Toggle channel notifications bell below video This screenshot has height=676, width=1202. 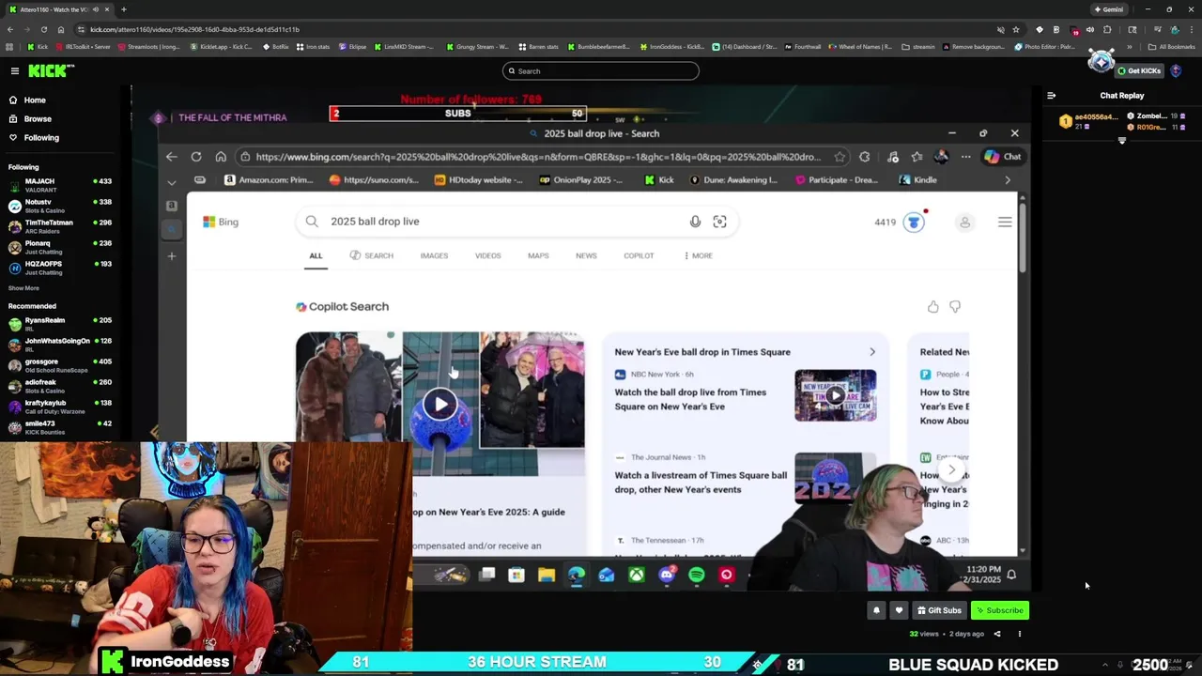pos(876,610)
